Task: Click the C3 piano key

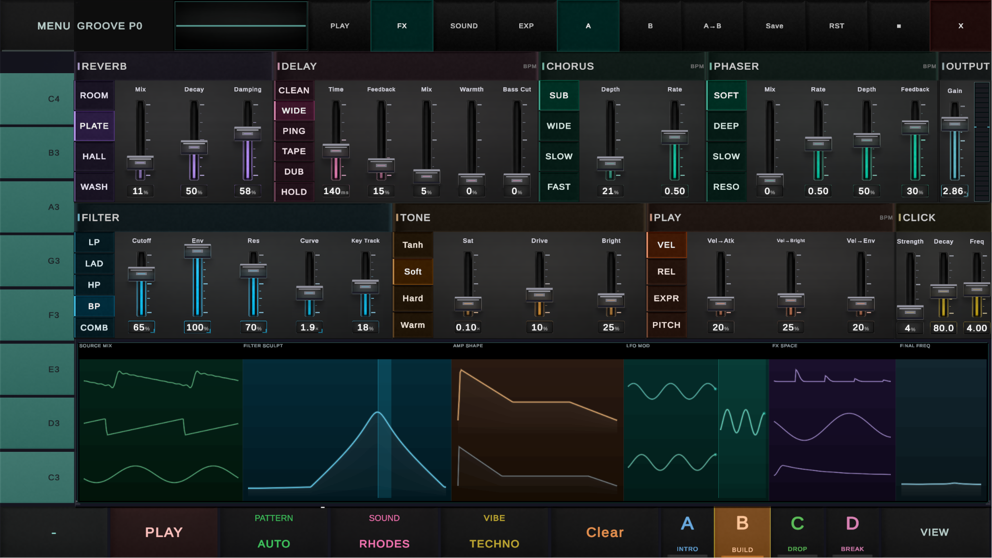Action: (37, 477)
